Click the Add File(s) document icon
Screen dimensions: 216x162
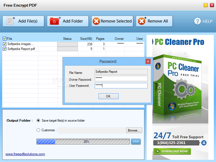[x=11, y=21]
